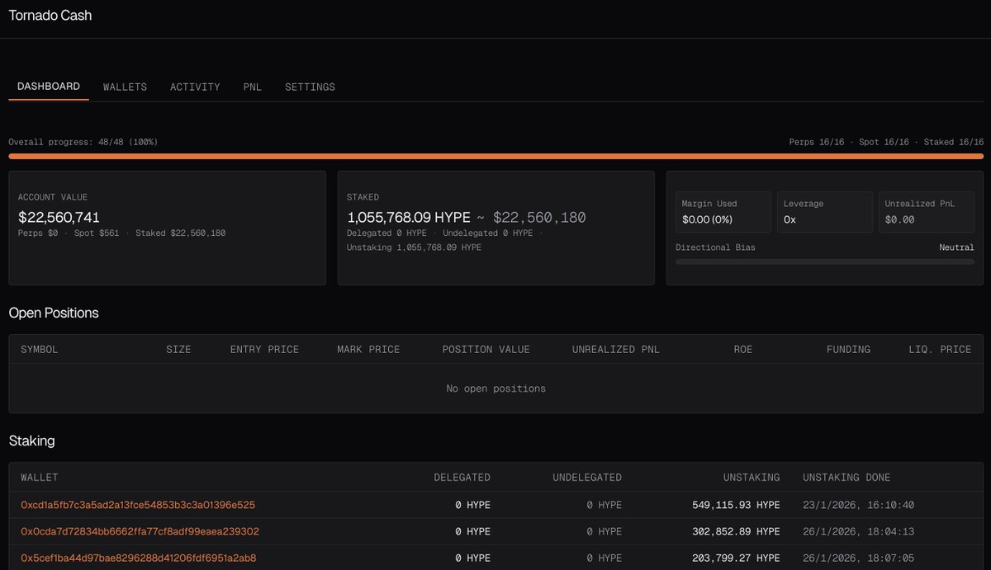Open the ACTIVITY tab
This screenshot has height=570, width=991.
coord(195,87)
